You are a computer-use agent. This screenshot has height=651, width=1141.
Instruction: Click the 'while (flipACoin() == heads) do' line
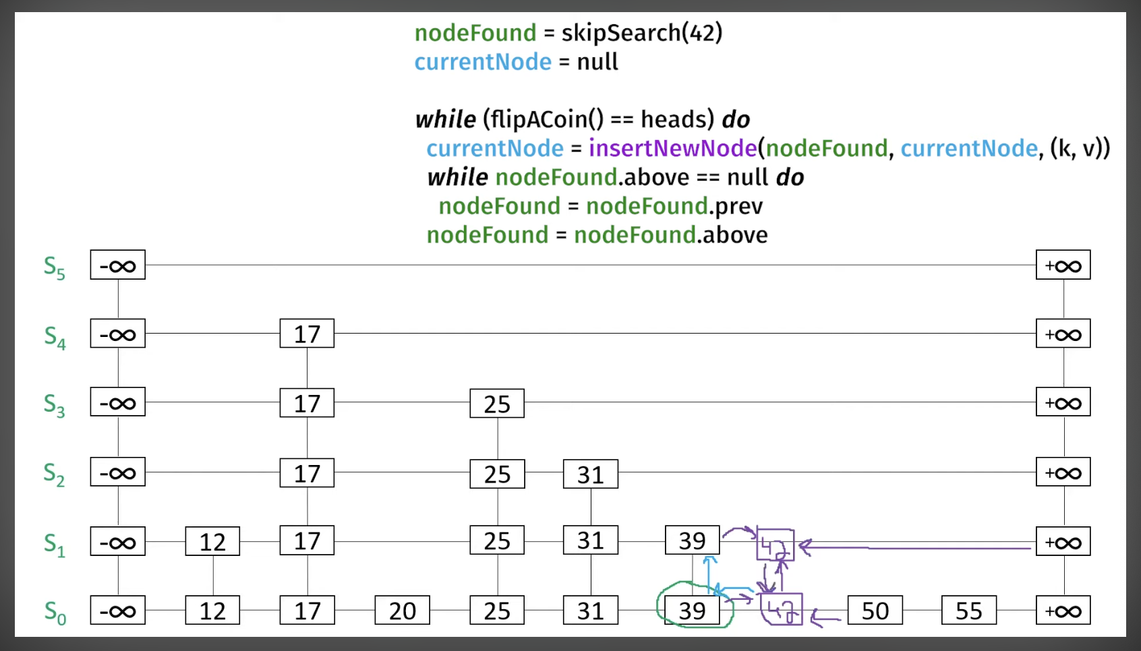583,119
